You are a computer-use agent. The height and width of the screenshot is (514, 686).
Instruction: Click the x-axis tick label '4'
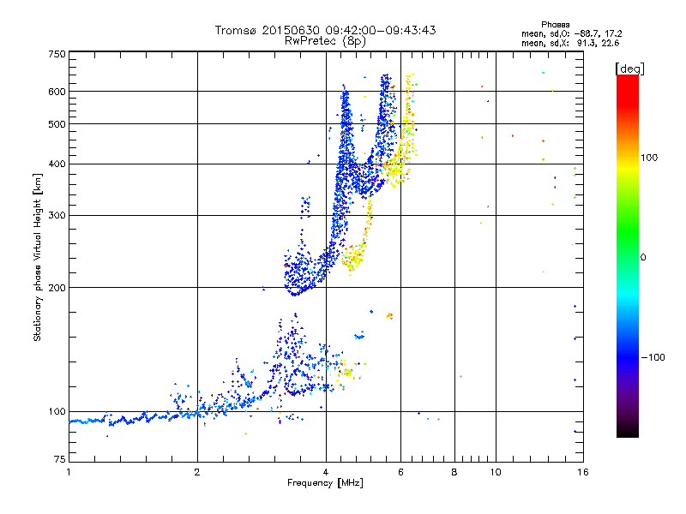(x=326, y=472)
